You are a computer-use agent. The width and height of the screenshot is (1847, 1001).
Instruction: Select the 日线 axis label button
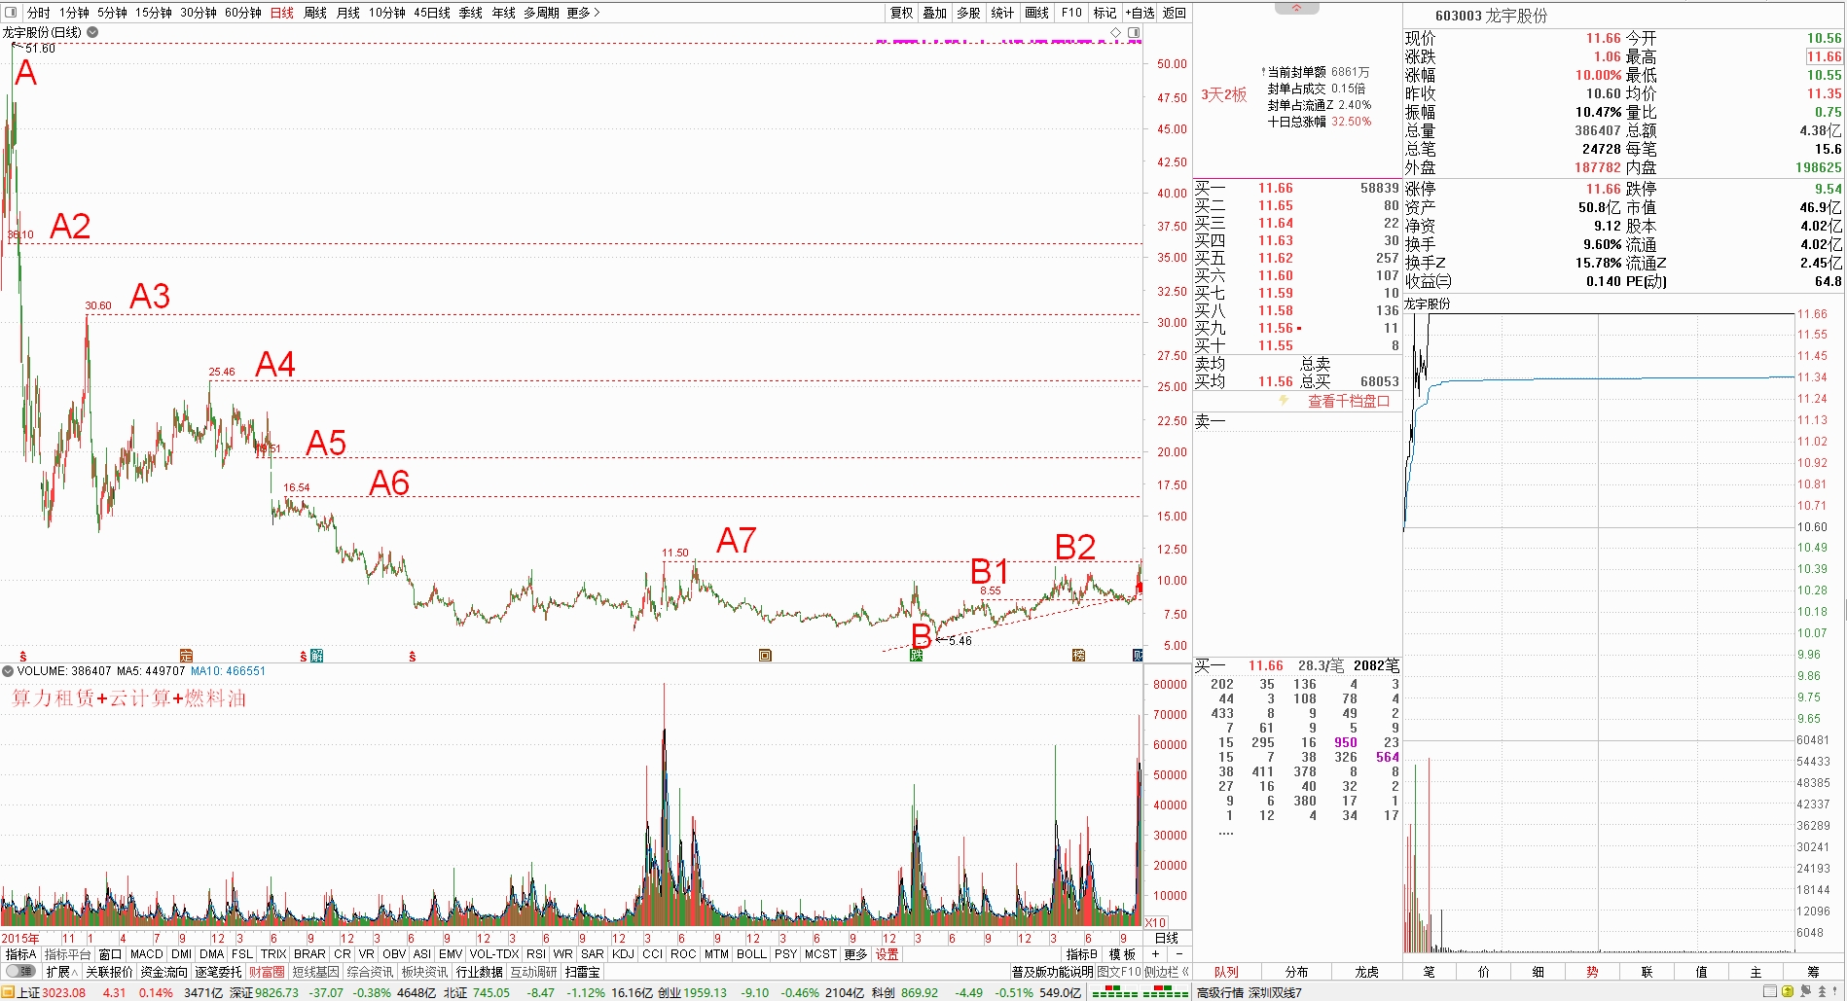(x=1166, y=938)
